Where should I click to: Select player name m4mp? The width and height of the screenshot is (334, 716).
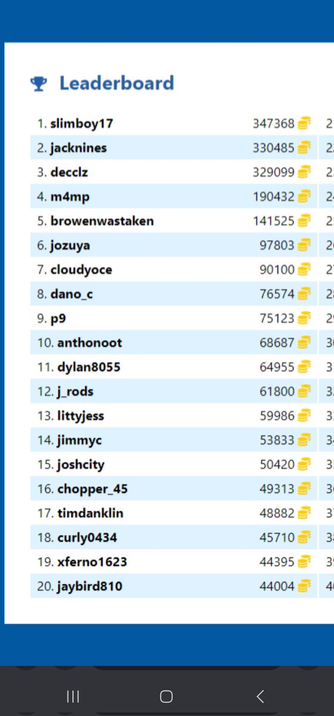70,197
